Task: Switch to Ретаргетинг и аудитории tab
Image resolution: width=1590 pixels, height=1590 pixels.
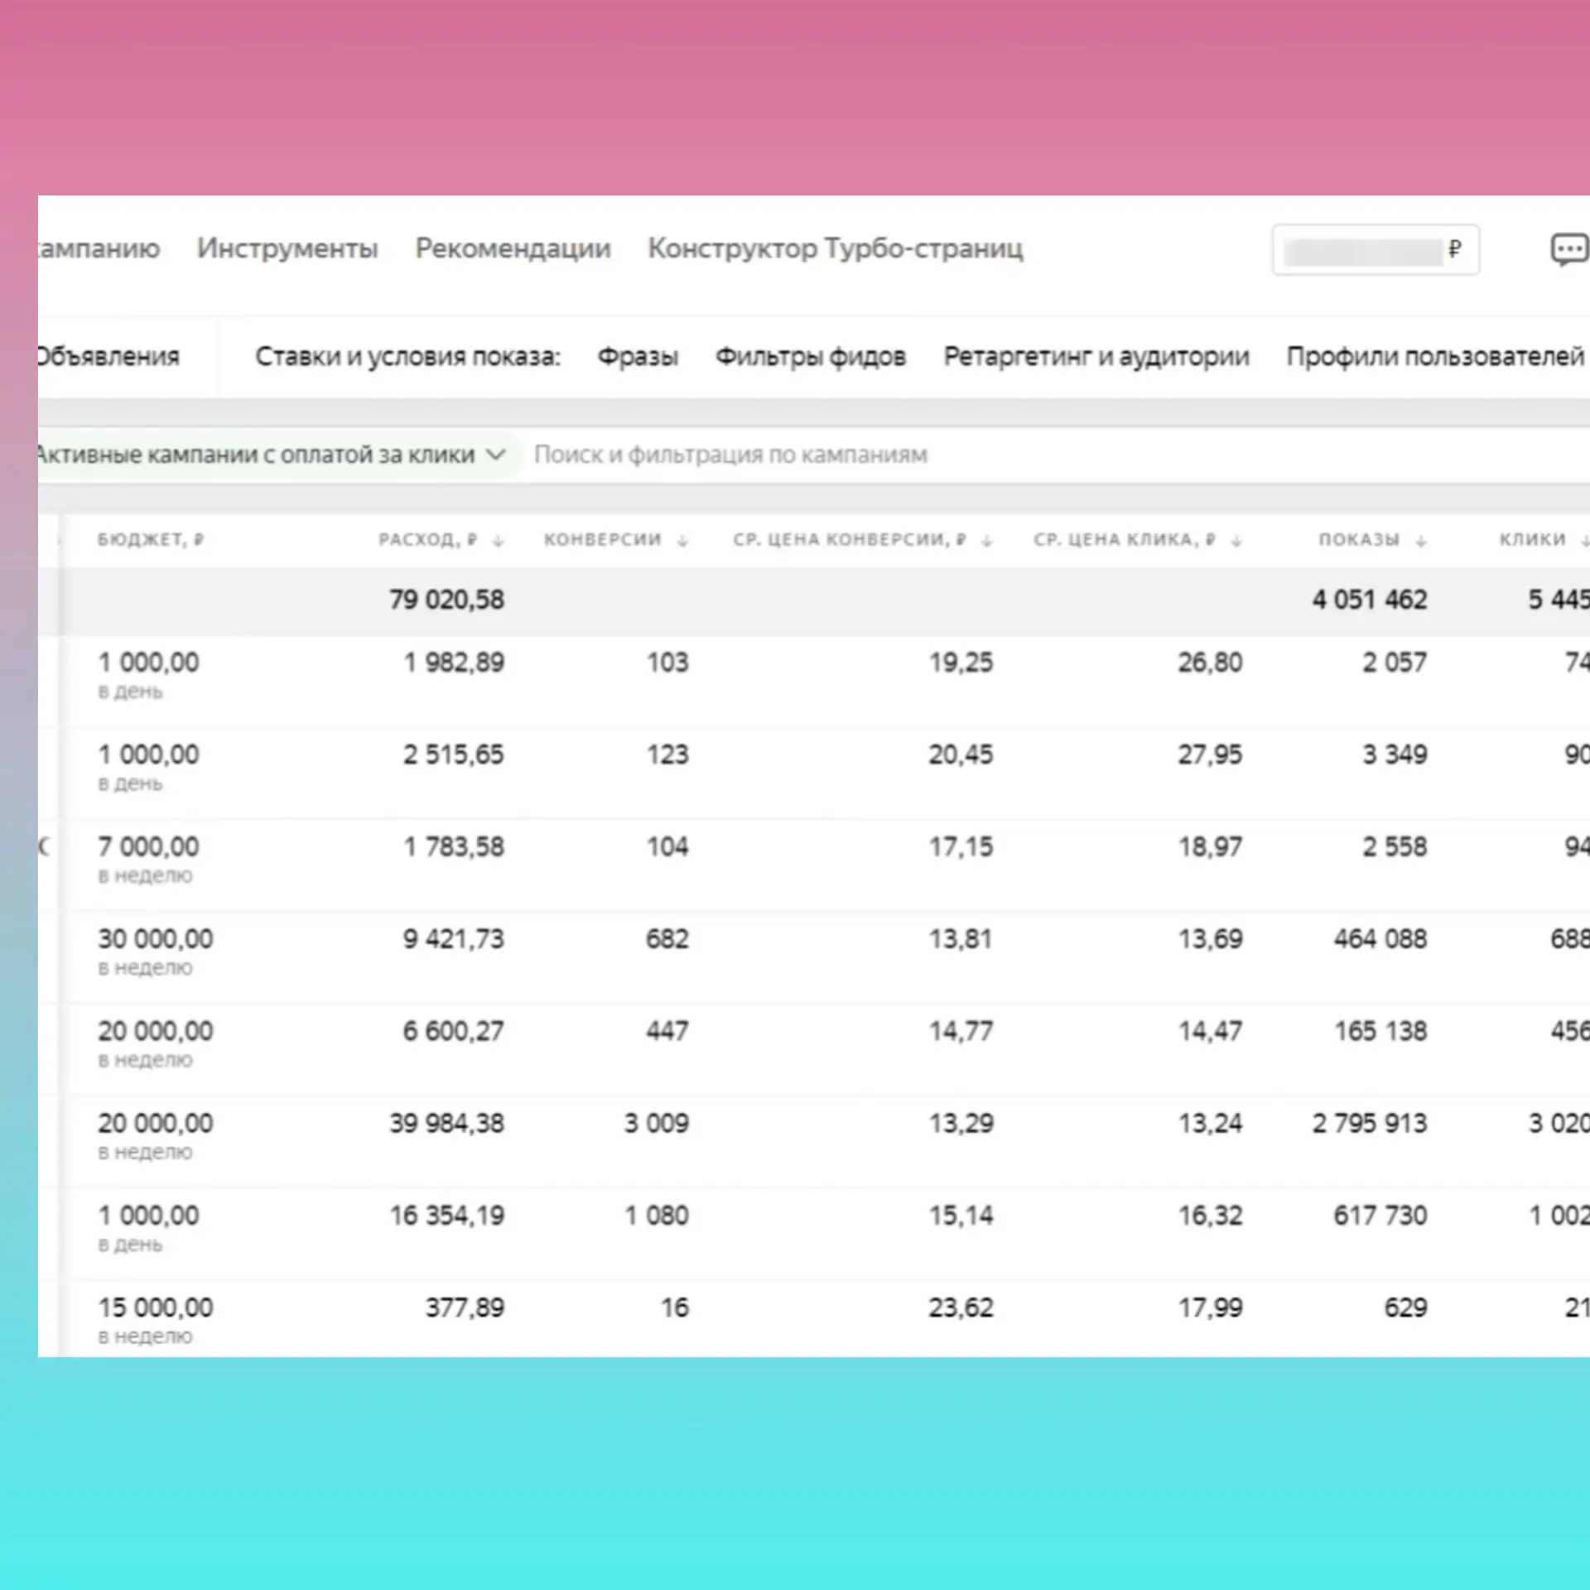Action: click(x=1096, y=356)
